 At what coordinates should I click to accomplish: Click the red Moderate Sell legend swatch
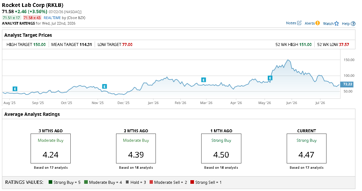click(x=151, y=182)
